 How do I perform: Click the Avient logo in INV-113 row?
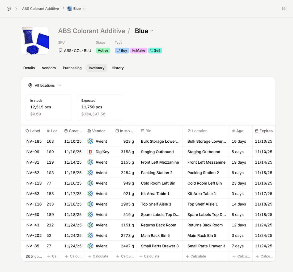click(x=90, y=183)
